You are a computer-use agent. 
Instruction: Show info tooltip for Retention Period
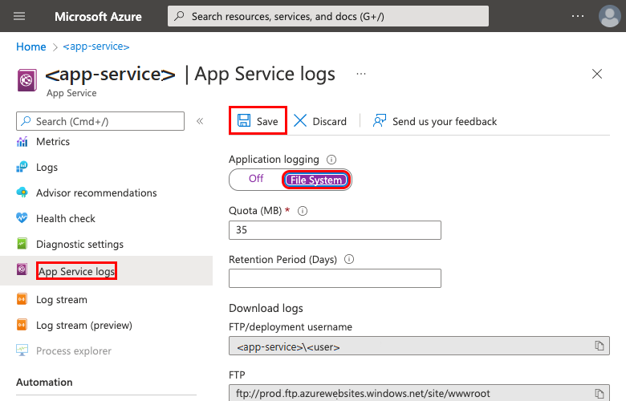click(349, 259)
